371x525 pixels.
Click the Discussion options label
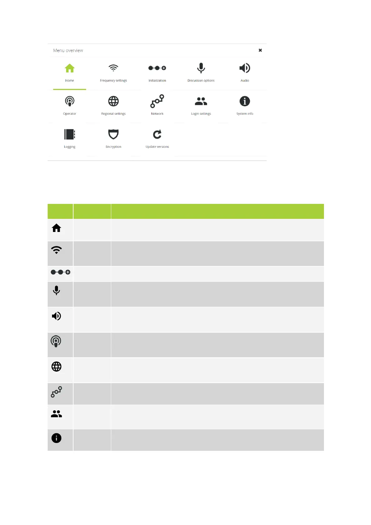tap(201, 80)
